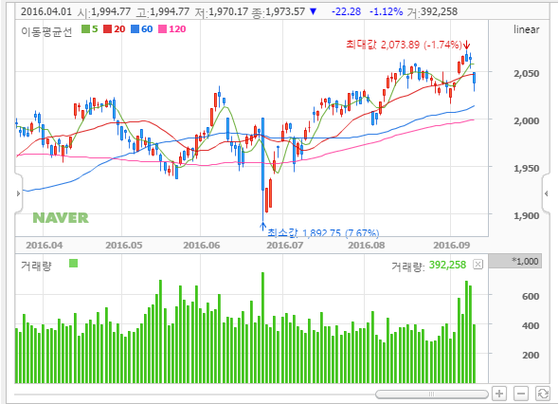Toggle the 5-day moving average line
This screenshot has width=559, height=404.
(89, 28)
